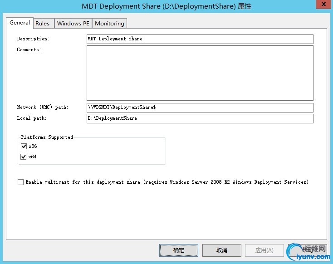The image size is (333, 264).
Task: Switch to the General tab
Action: click(x=20, y=23)
